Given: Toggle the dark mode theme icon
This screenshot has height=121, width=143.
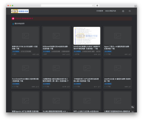Looking at the screenshot, I should click(x=123, y=11).
